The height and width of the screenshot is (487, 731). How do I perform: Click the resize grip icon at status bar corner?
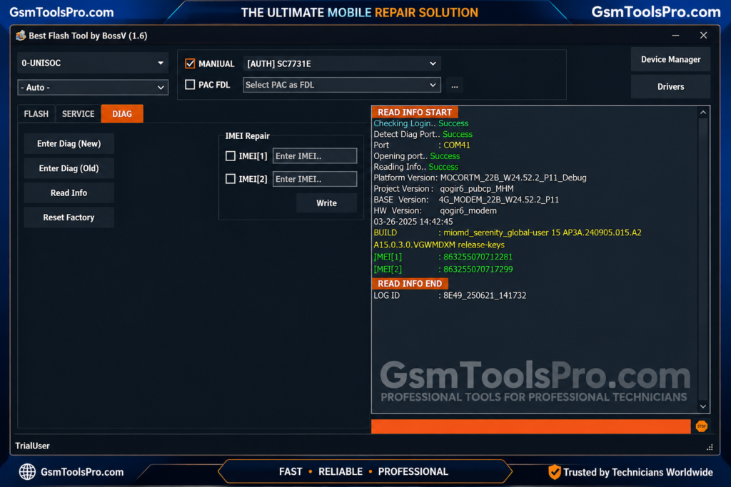click(710, 447)
